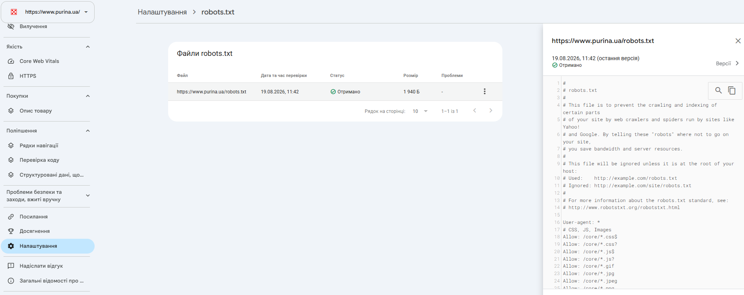Image resolution: width=744 pixels, height=295 pixels.
Task: Open Версії (Versions) list
Action: 723,63
